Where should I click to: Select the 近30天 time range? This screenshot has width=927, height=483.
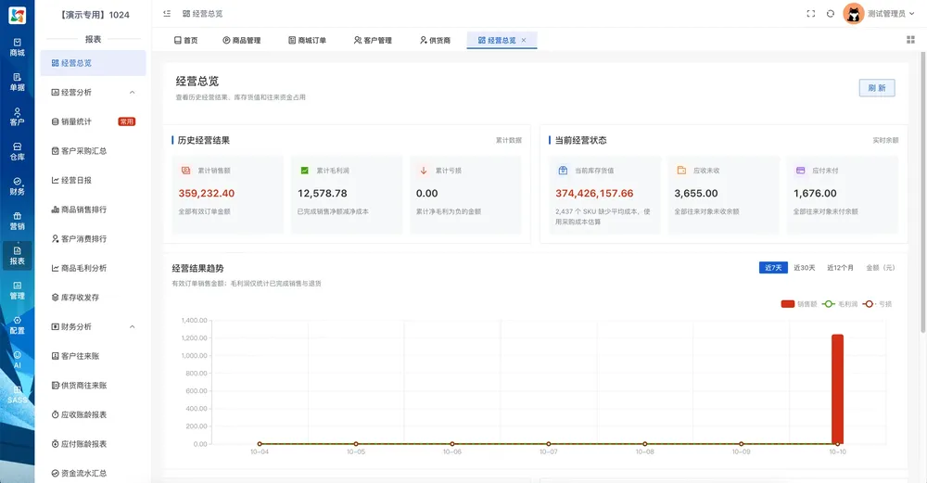804,268
